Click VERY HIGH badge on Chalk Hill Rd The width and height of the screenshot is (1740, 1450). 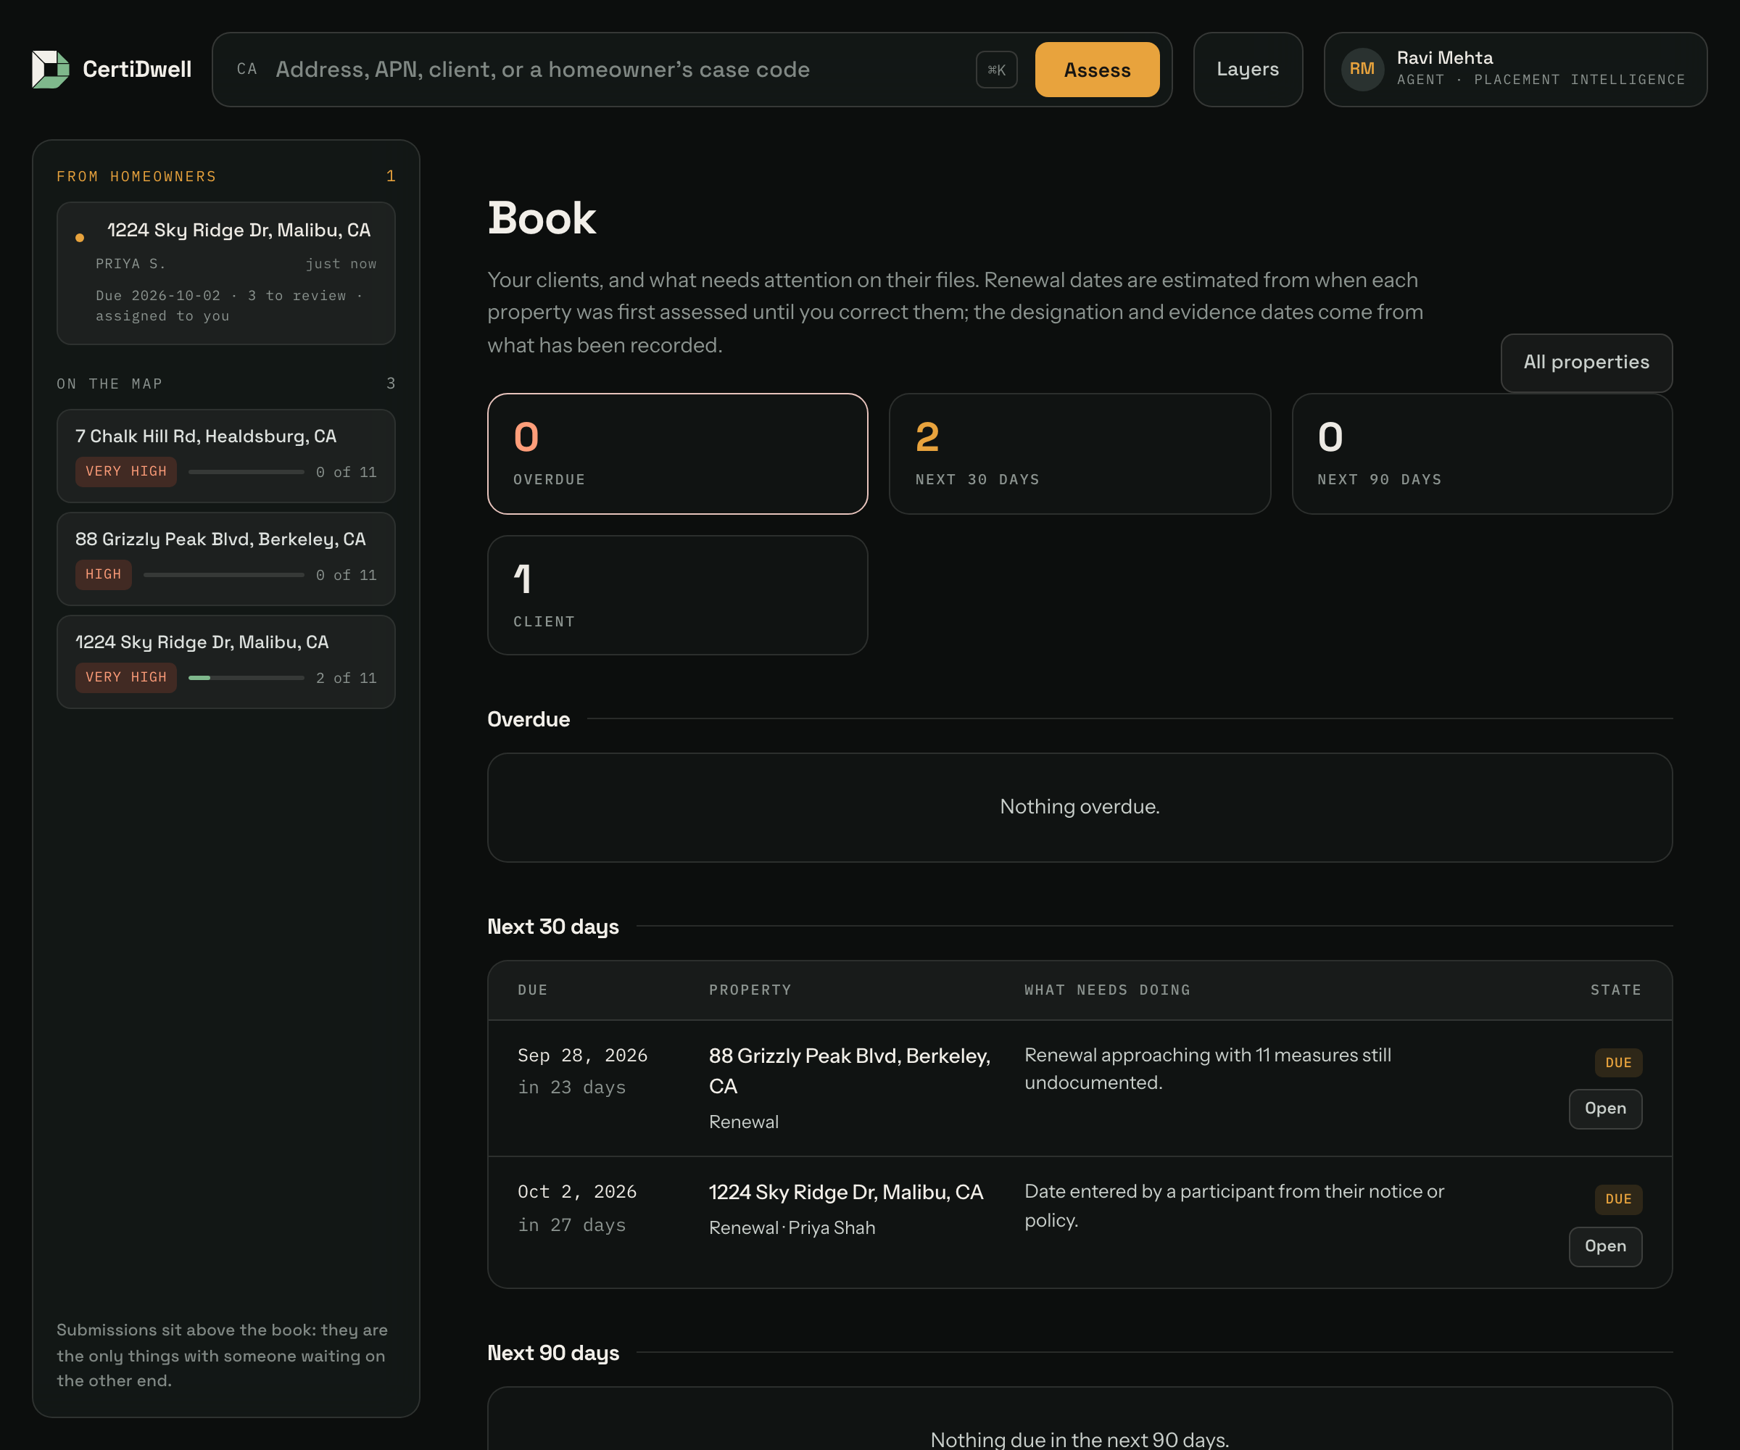click(x=126, y=471)
